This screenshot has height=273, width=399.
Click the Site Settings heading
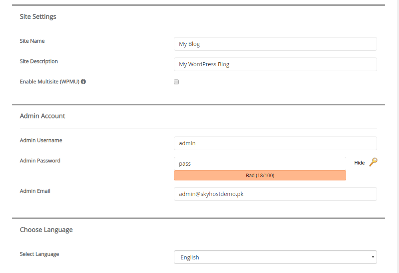38,16
